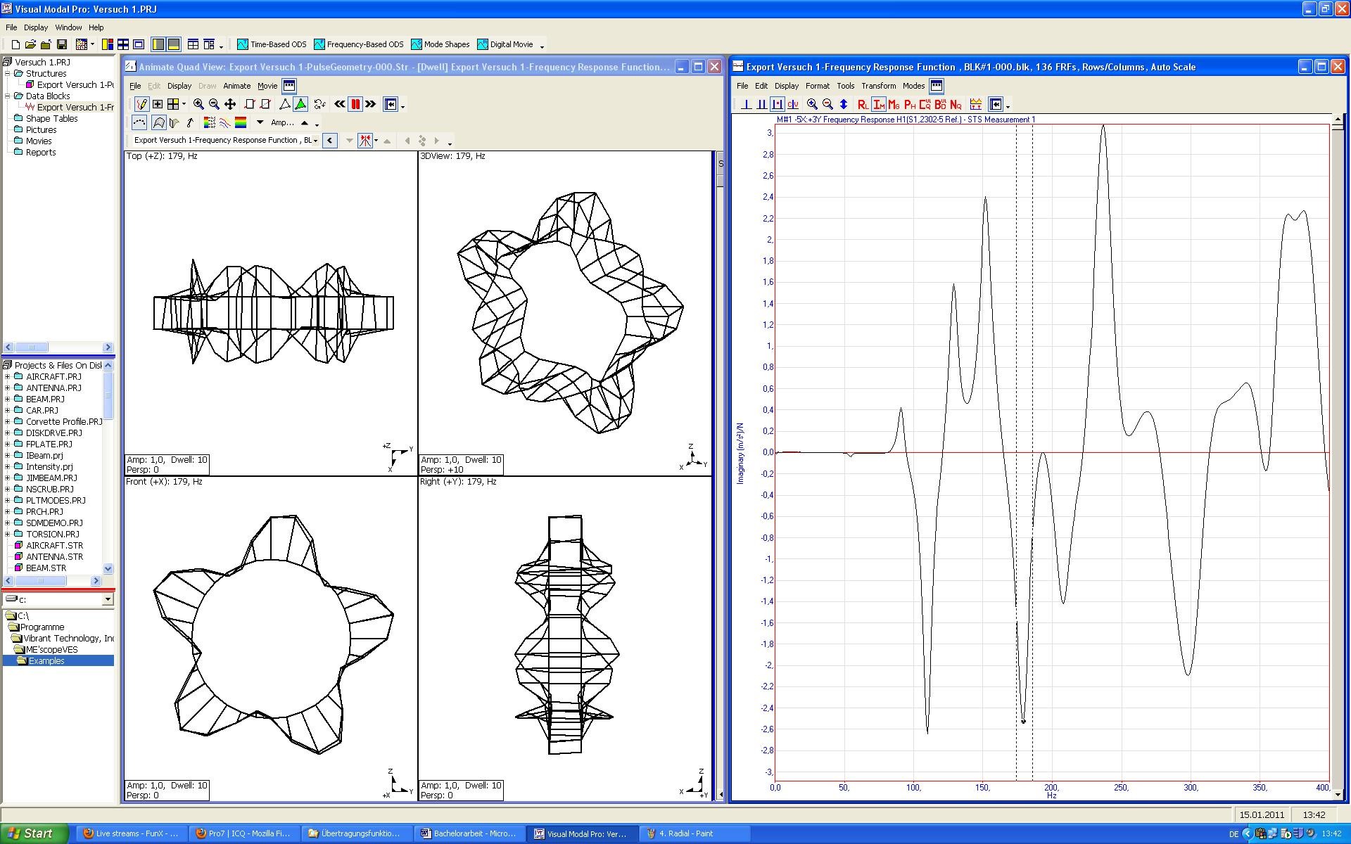Show Nyquist display with the NQ icon
The height and width of the screenshot is (844, 1351).
956,104
